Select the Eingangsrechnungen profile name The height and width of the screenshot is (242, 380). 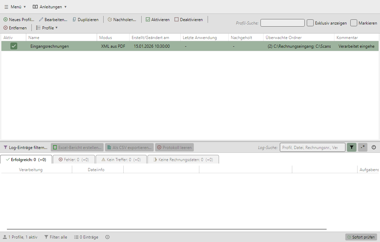49,46
